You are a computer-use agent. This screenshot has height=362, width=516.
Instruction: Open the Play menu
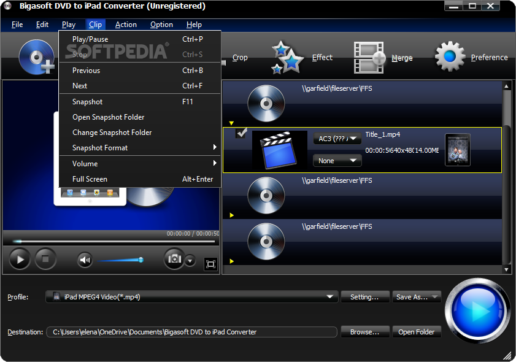[x=69, y=25]
